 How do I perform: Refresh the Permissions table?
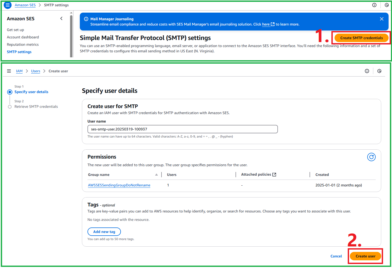point(371,157)
